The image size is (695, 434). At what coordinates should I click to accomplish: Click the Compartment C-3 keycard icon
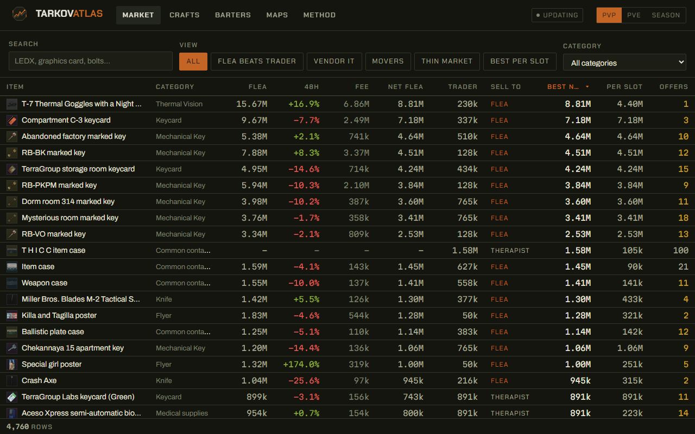coord(12,120)
